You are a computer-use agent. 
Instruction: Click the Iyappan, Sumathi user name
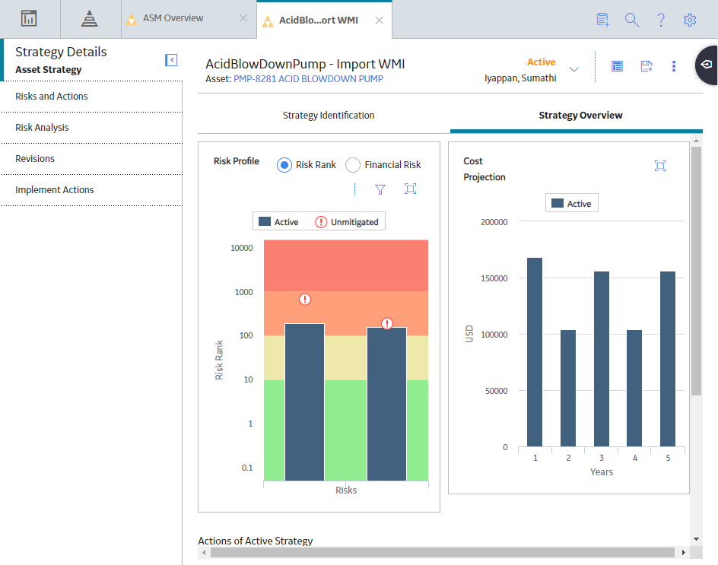point(520,78)
